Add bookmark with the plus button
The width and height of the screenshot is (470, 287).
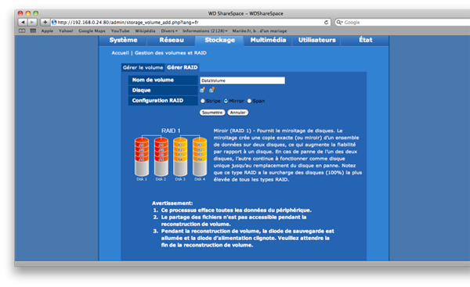45,22
